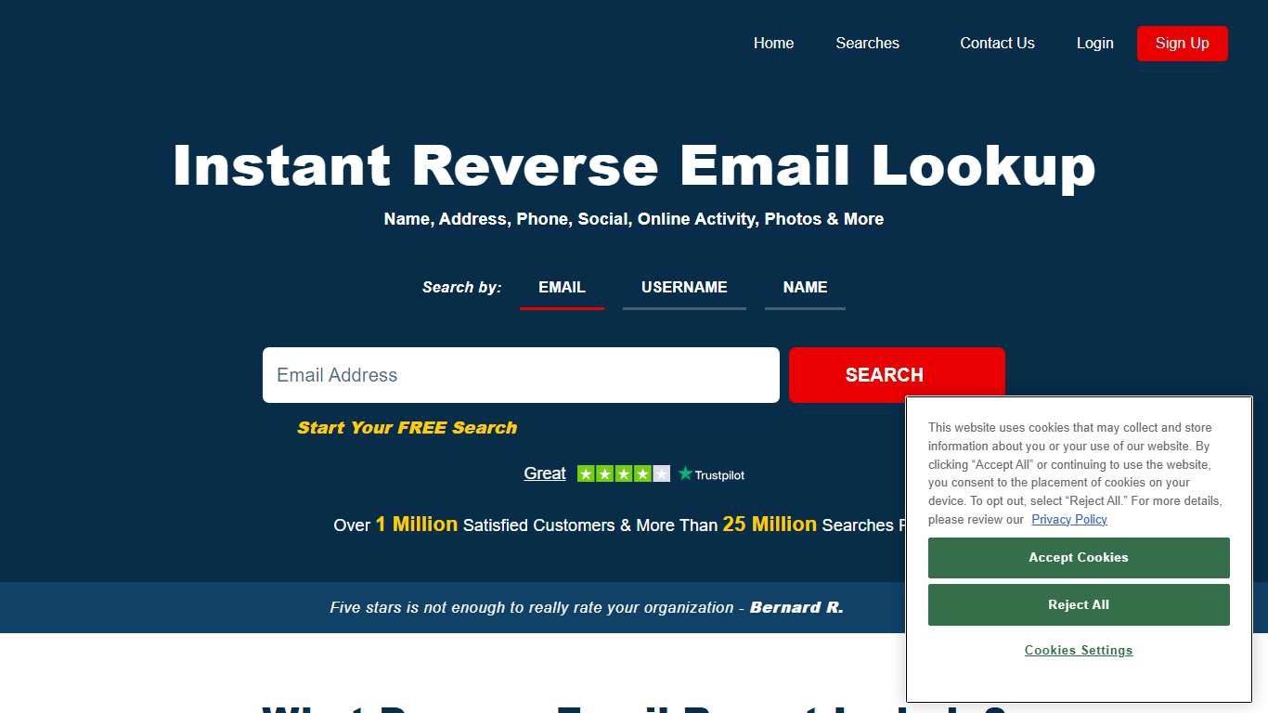1268x713 pixels.
Task: Accept cookies in the consent banner
Action: [1078, 557]
